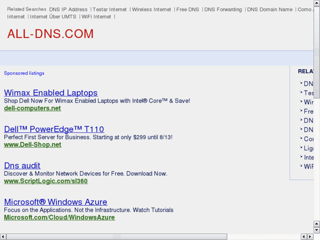
Task: Click Sponsored listings label
Action: pos(24,73)
